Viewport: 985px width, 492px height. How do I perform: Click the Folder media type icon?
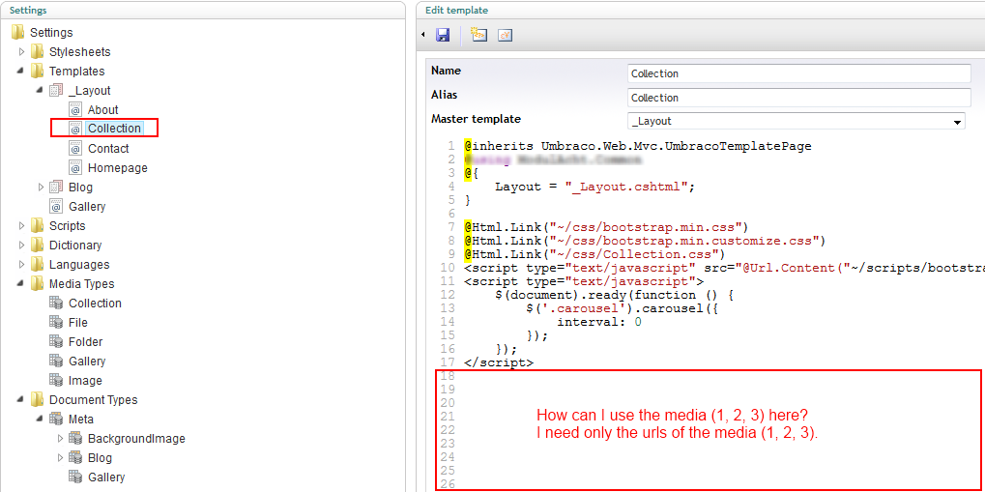[x=56, y=342]
